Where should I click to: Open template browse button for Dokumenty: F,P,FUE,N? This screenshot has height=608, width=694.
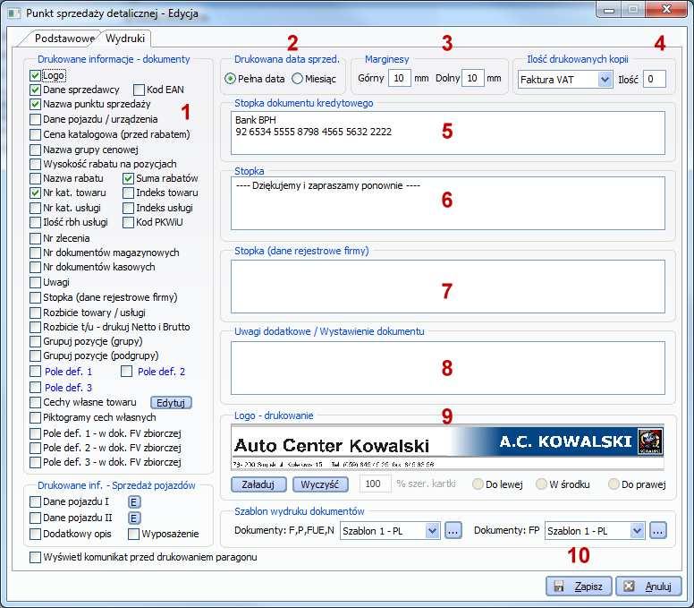[453, 530]
